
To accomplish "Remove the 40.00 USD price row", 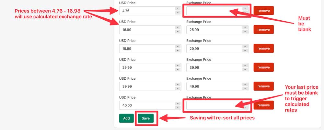I will pyautogui.click(x=263, y=105).
